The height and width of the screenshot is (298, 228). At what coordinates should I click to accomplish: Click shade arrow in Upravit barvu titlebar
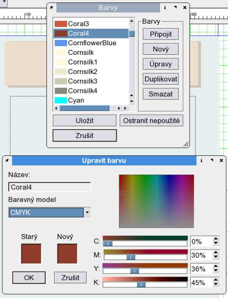[212, 160]
